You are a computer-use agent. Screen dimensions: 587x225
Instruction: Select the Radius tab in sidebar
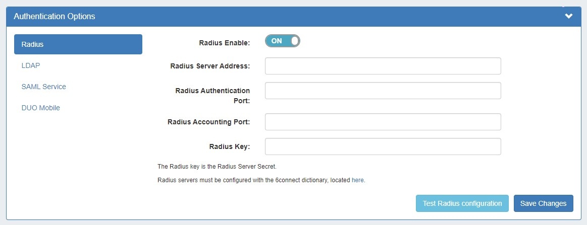tap(78, 44)
